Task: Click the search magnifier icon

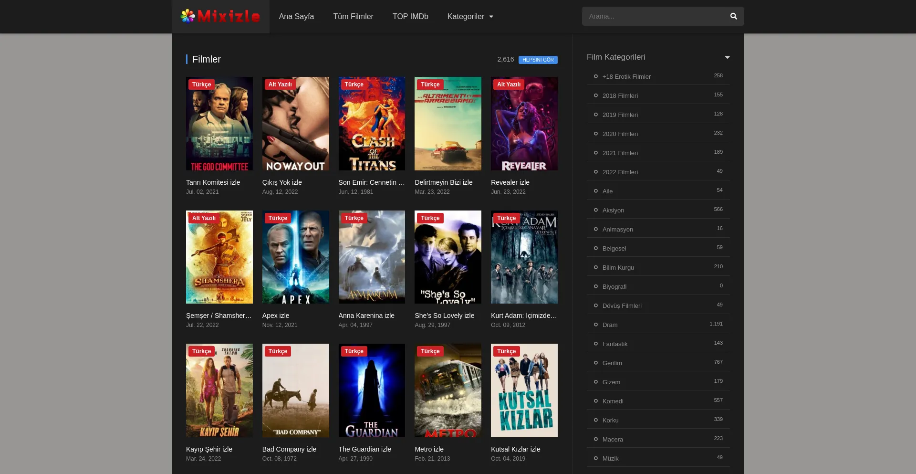Action: (734, 16)
